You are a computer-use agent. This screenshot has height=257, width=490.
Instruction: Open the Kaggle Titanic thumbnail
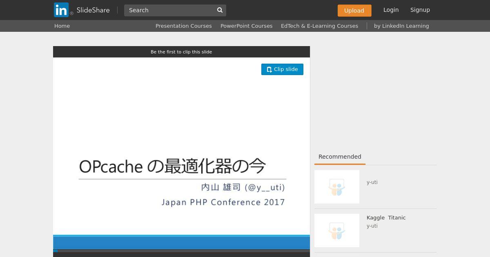coord(337,230)
